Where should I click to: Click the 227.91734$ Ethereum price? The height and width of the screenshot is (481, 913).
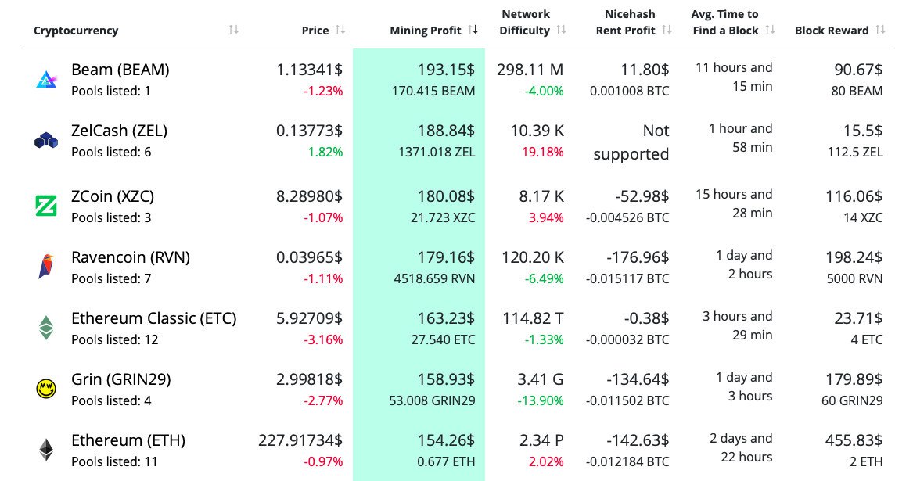[x=300, y=440]
